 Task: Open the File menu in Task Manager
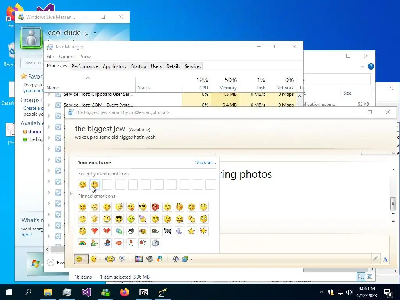click(50, 57)
